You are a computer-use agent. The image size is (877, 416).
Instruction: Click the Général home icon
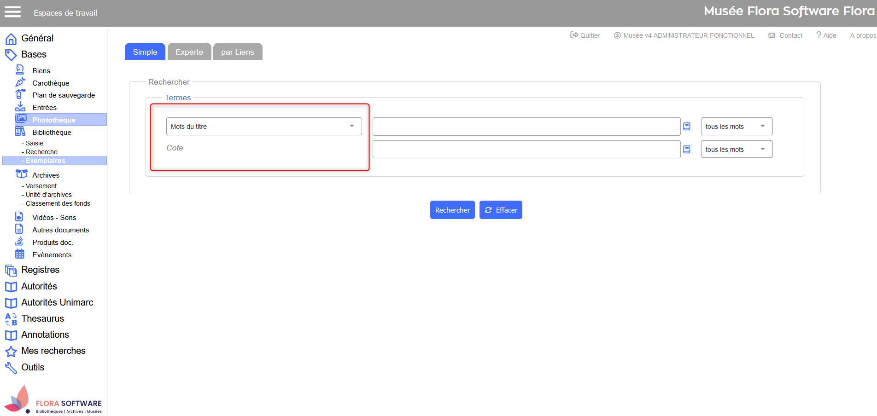point(11,39)
